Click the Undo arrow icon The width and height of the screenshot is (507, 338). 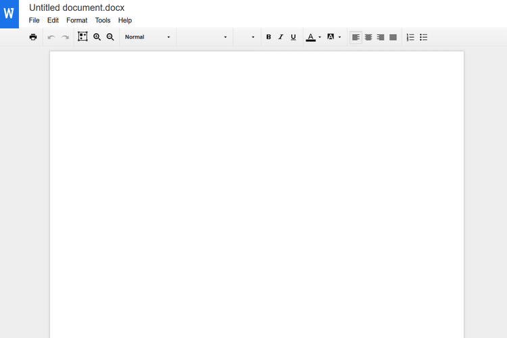51,37
